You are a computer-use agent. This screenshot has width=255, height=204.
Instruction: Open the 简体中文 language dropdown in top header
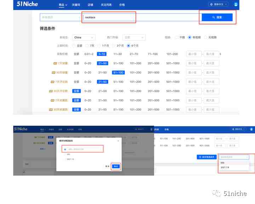coord(219,4)
